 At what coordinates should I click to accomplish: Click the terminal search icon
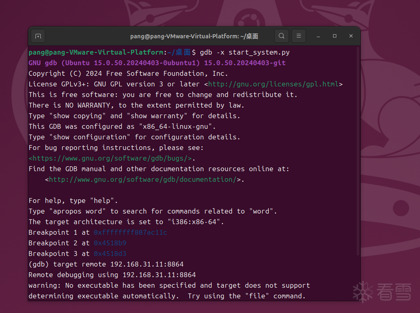[282, 36]
